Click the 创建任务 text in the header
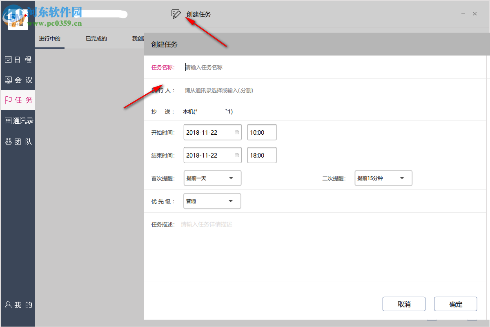 199,14
